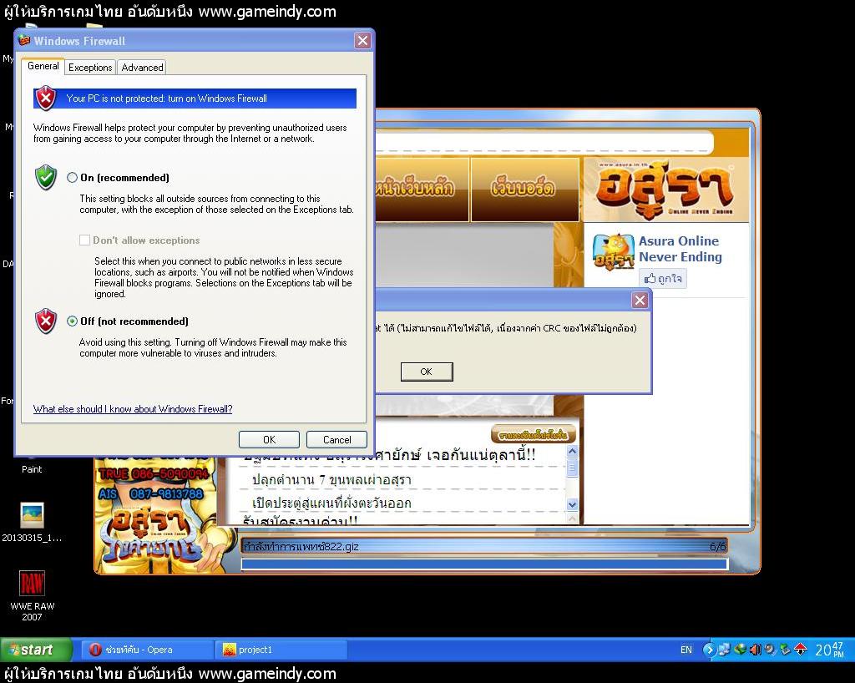The image size is (855, 683).
Task: Click the red shield icon in warning banner
Action: click(x=46, y=99)
